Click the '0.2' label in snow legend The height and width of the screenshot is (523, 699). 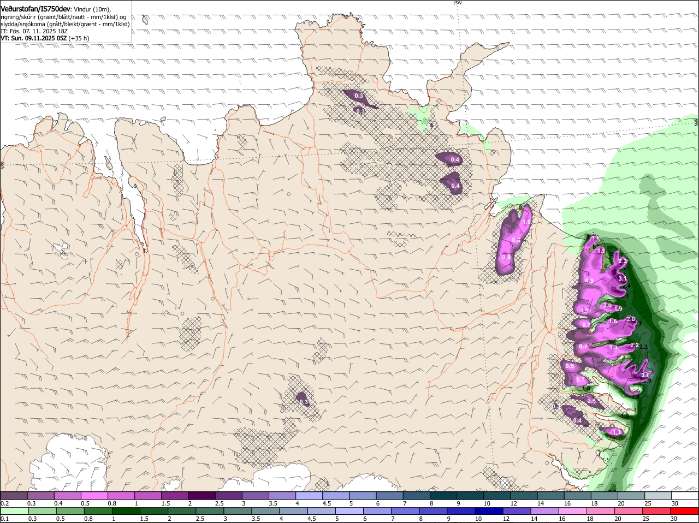point(4,503)
